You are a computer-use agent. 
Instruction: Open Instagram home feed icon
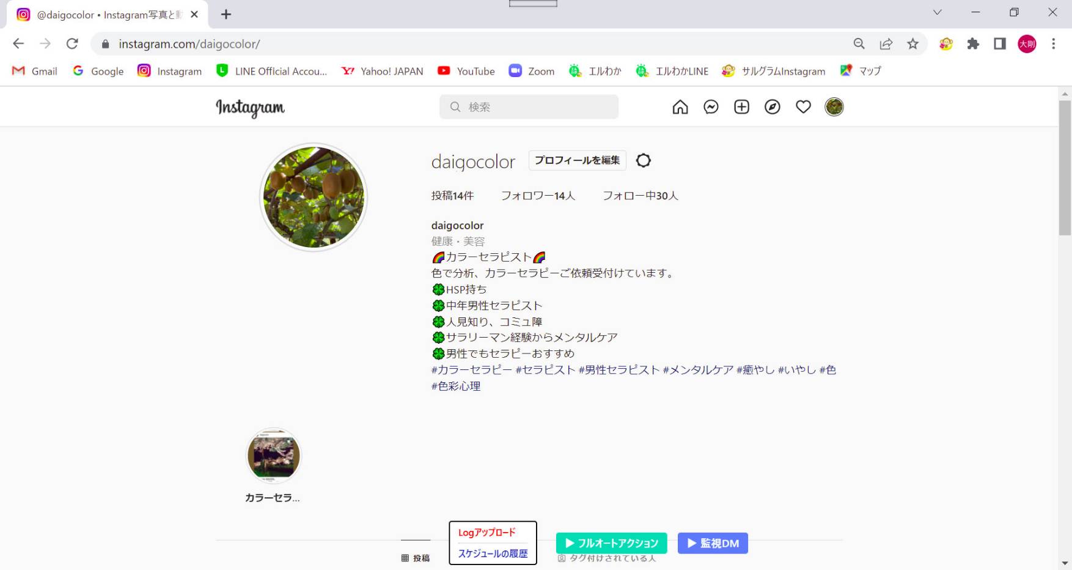tap(680, 107)
